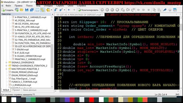Click the Компилировать button

coord(88,10)
